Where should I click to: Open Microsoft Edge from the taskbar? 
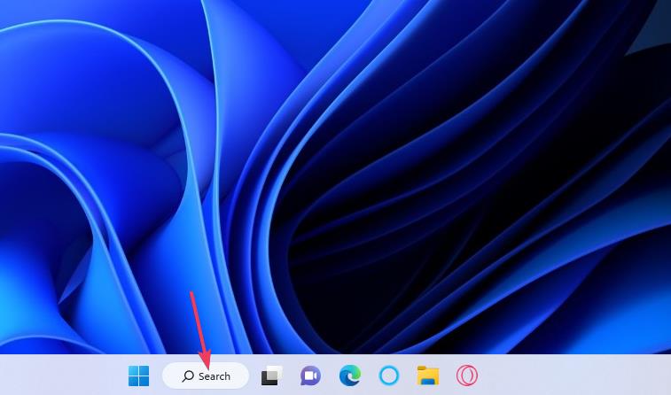click(x=349, y=376)
